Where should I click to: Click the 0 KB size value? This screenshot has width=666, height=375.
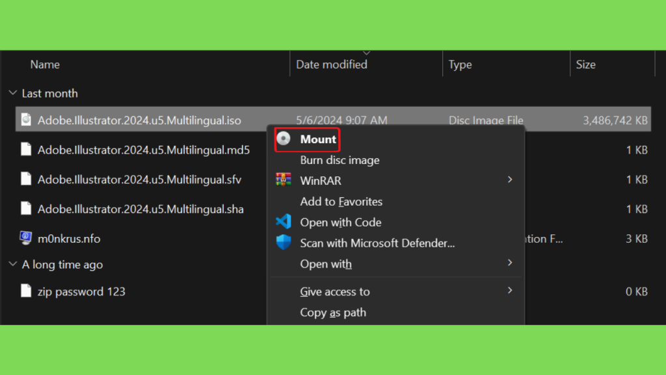tap(636, 291)
